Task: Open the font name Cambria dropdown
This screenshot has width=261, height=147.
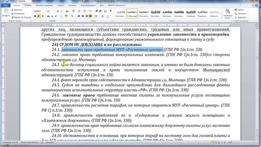Action: (46, 11)
